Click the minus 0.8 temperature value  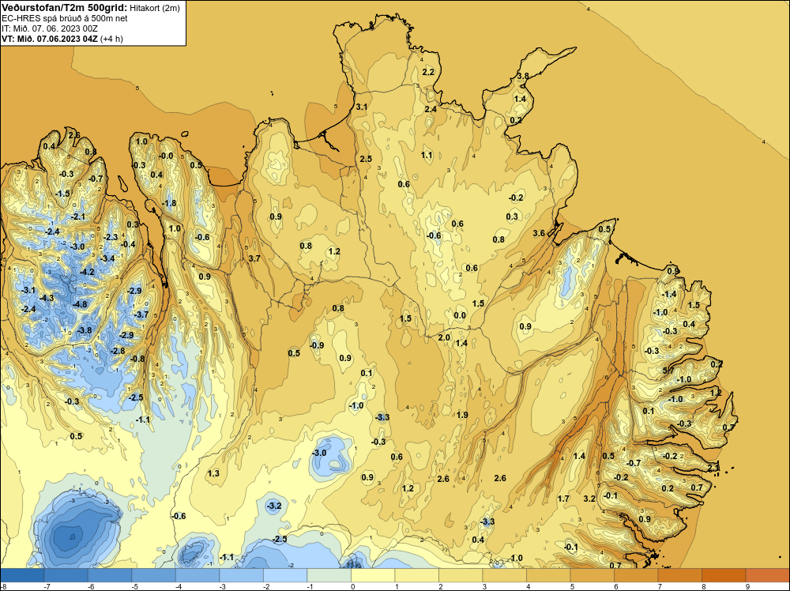tap(137, 359)
